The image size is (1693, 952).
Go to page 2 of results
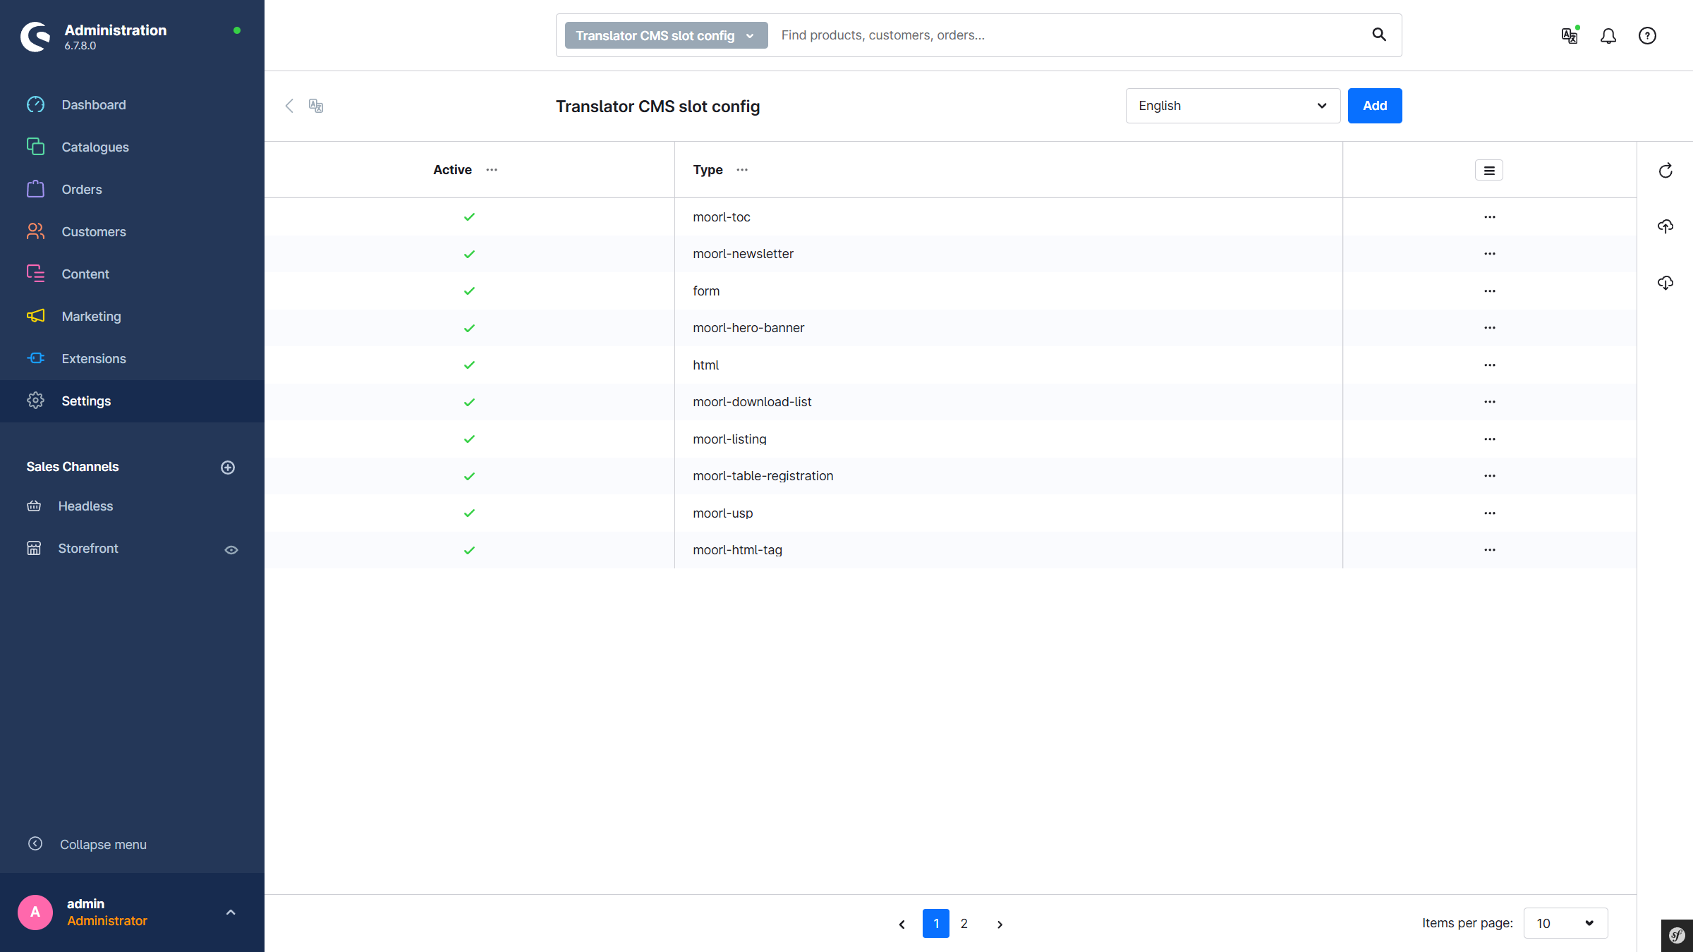(964, 924)
